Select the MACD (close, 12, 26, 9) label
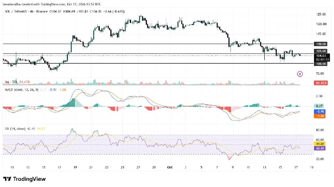This screenshot has height=187, width=334. coord(22,90)
